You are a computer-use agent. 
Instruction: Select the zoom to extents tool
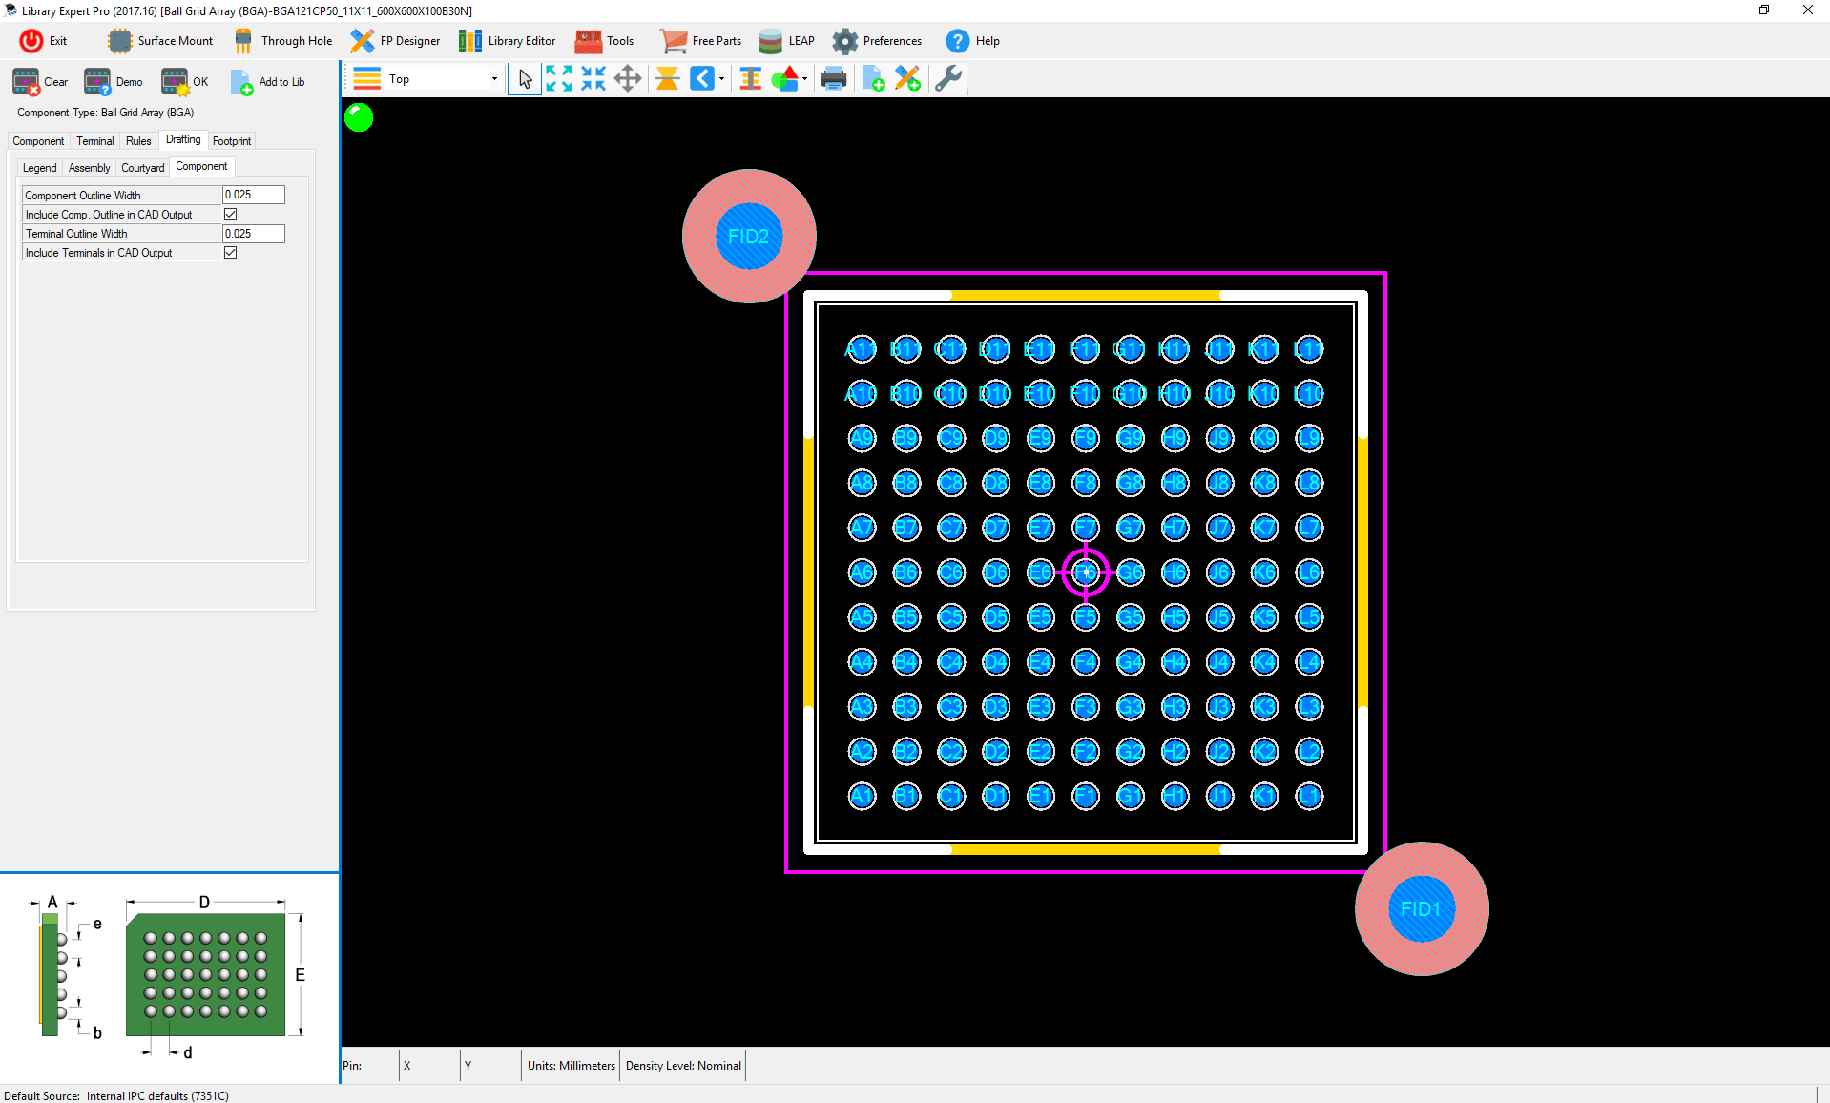coord(558,78)
